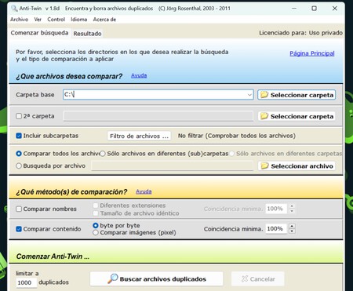Open the Página Principal link

point(312,53)
